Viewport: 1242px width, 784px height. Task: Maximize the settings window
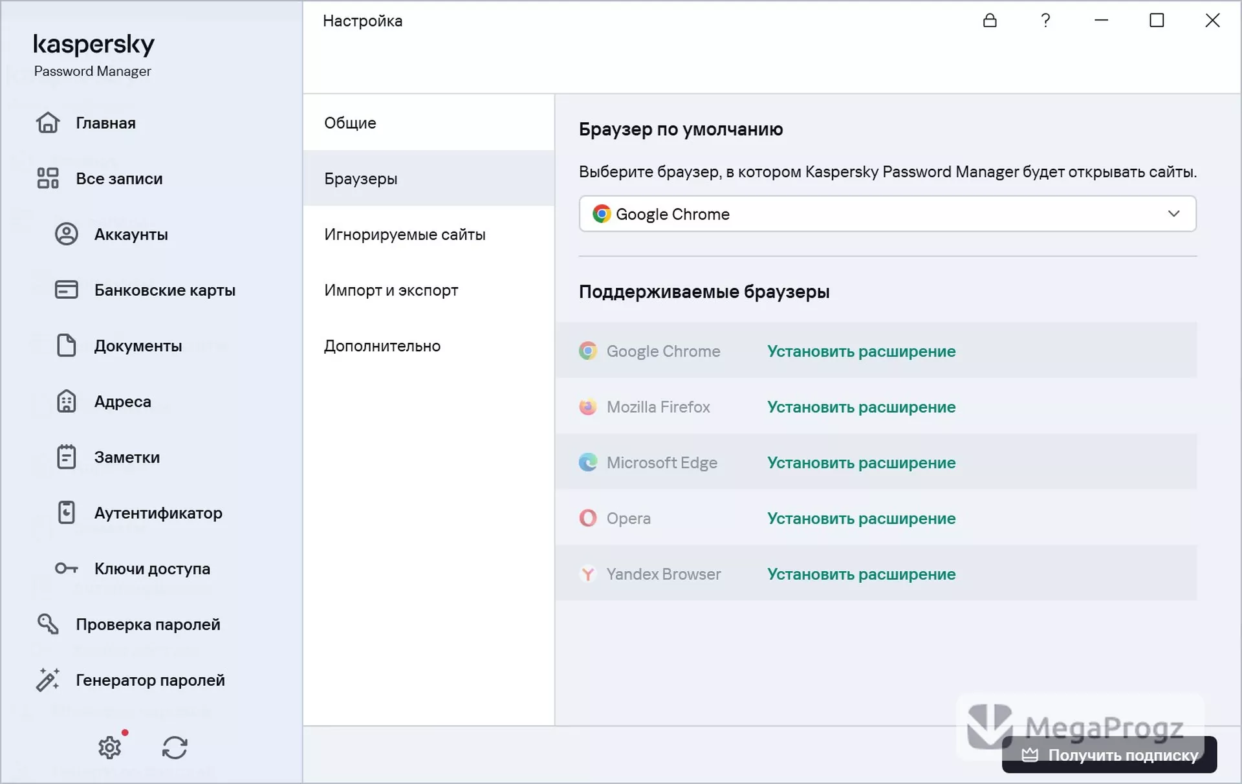pyautogui.click(x=1157, y=20)
